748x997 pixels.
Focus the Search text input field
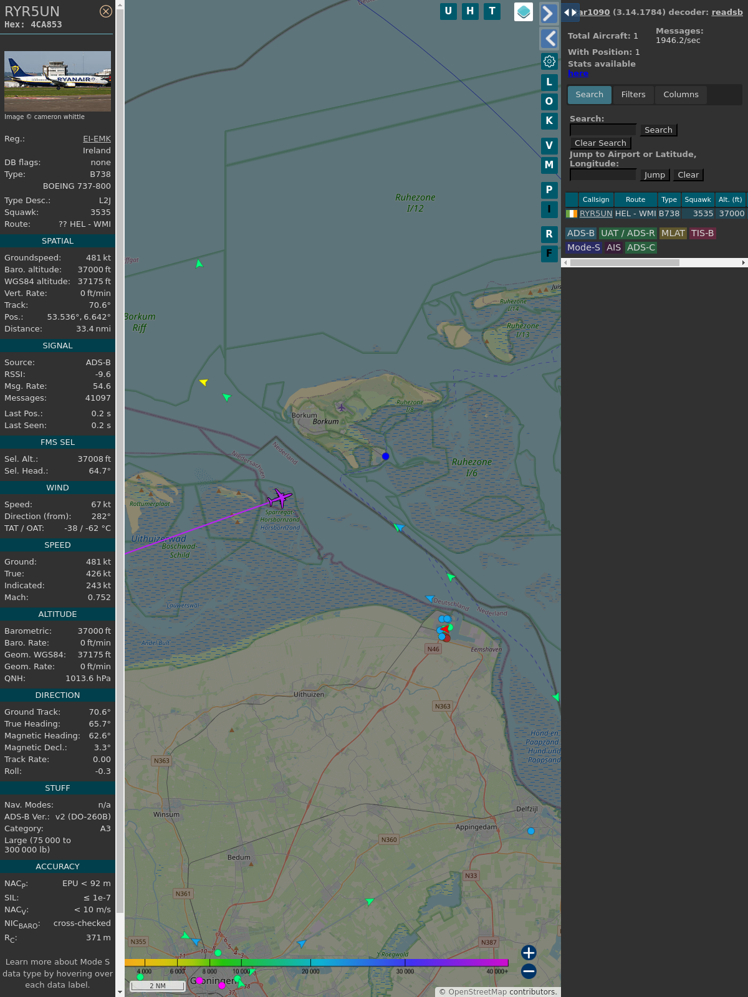click(603, 130)
